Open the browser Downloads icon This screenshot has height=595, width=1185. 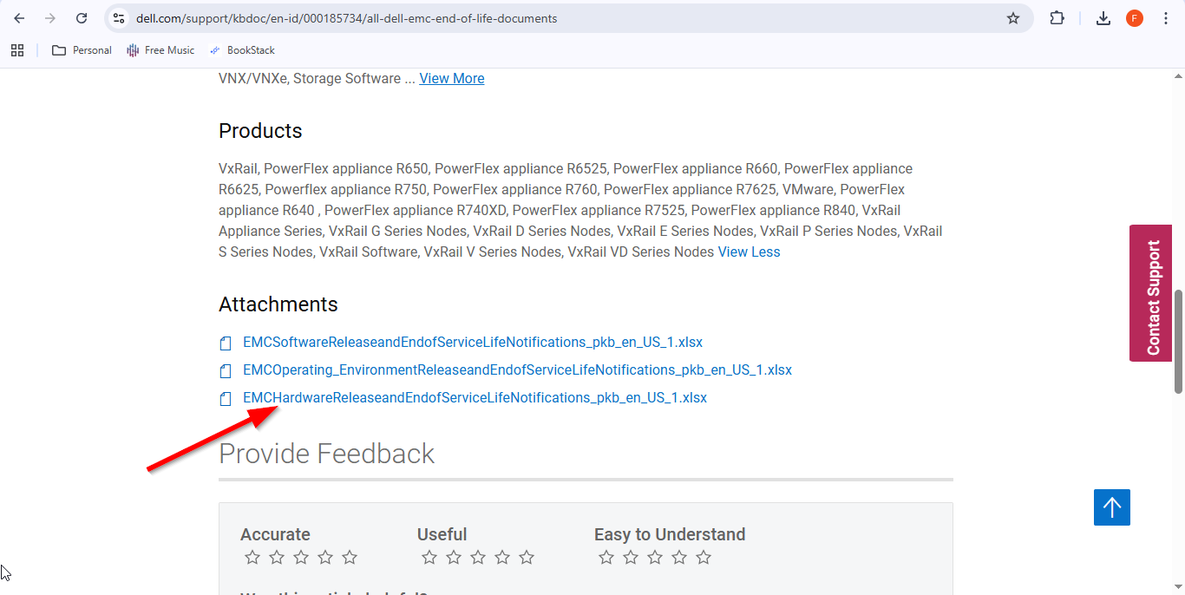coord(1103,18)
